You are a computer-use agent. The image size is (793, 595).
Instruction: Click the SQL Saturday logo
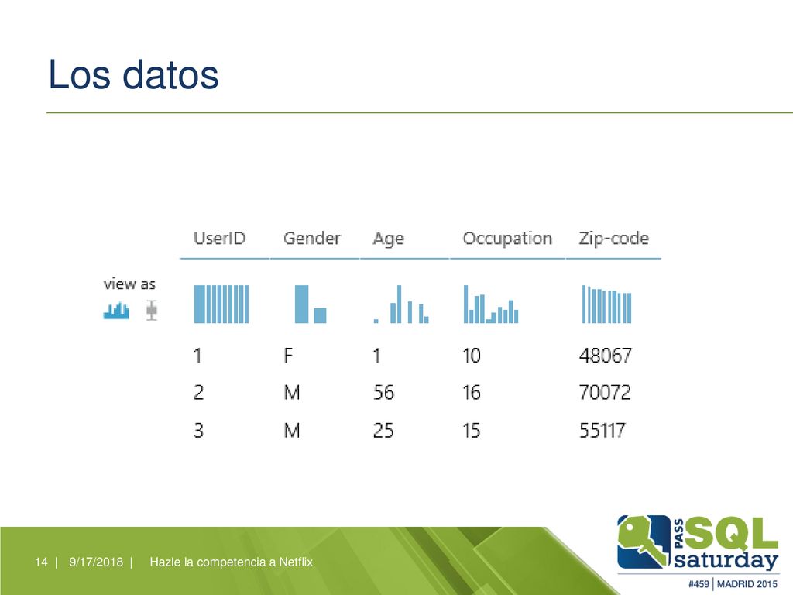tap(698, 542)
